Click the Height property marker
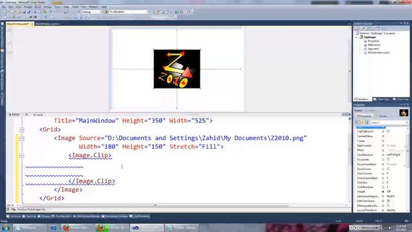The width and height of the screenshot is (412, 232). coord(383,191)
